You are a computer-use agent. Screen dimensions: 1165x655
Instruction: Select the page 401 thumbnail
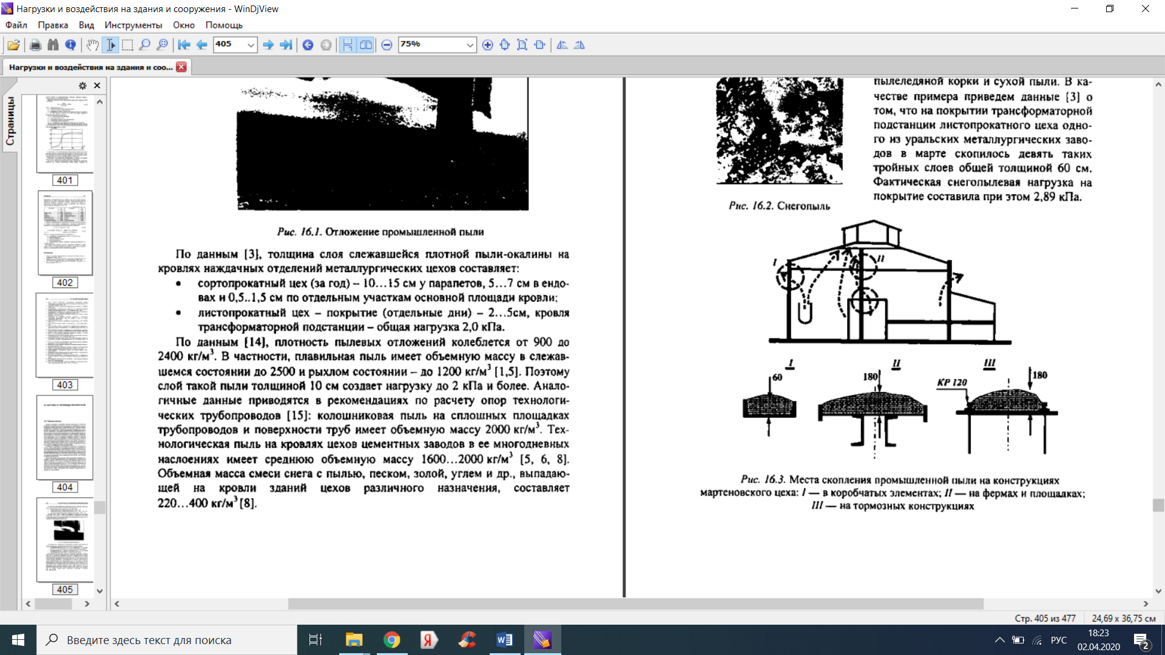click(65, 133)
